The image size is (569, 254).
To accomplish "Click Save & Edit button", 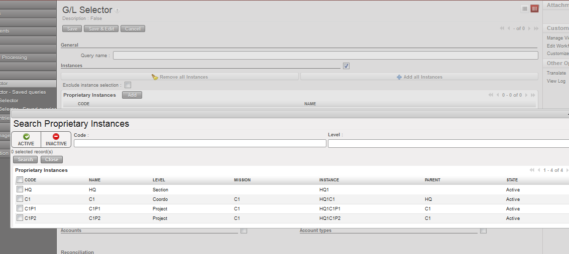I will coord(101,29).
